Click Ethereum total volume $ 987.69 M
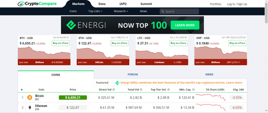The height and width of the screenshot is (113, 268). pyautogui.click(x=134, y=108)
